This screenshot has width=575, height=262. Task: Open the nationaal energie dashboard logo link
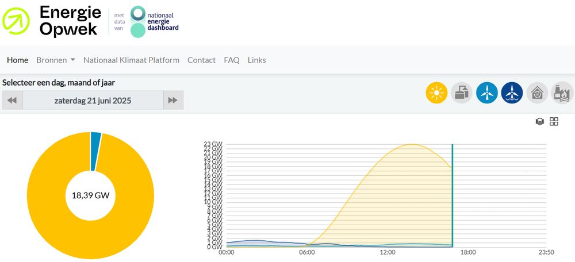pos(155,22)
